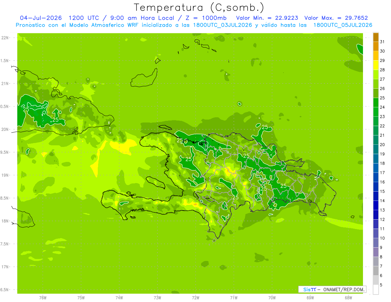Click the "70W" longitude axis label
This screenshot has width=391, height=302.
pyautogui.click(x=272, y=297)
